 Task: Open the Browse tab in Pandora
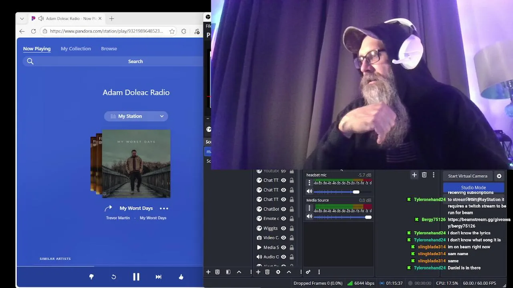(x=109, y=49)
